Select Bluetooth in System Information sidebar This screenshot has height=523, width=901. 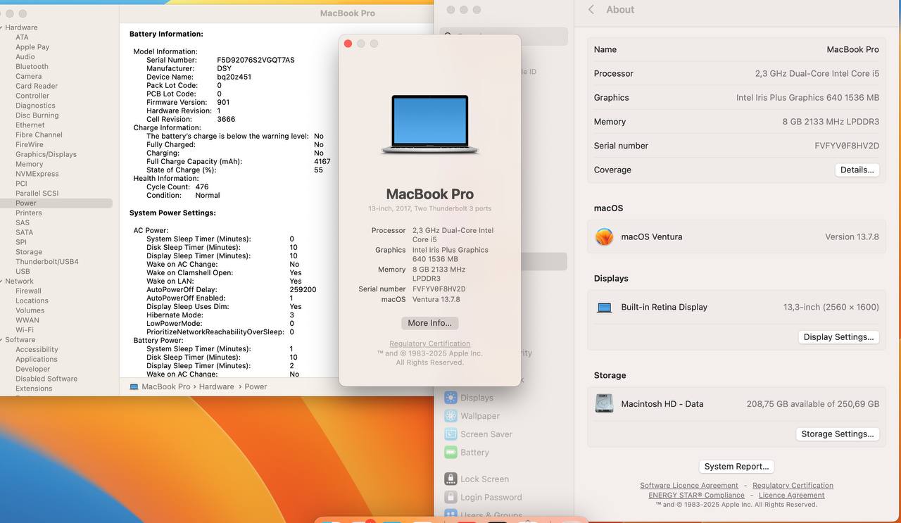pos(32,67)
